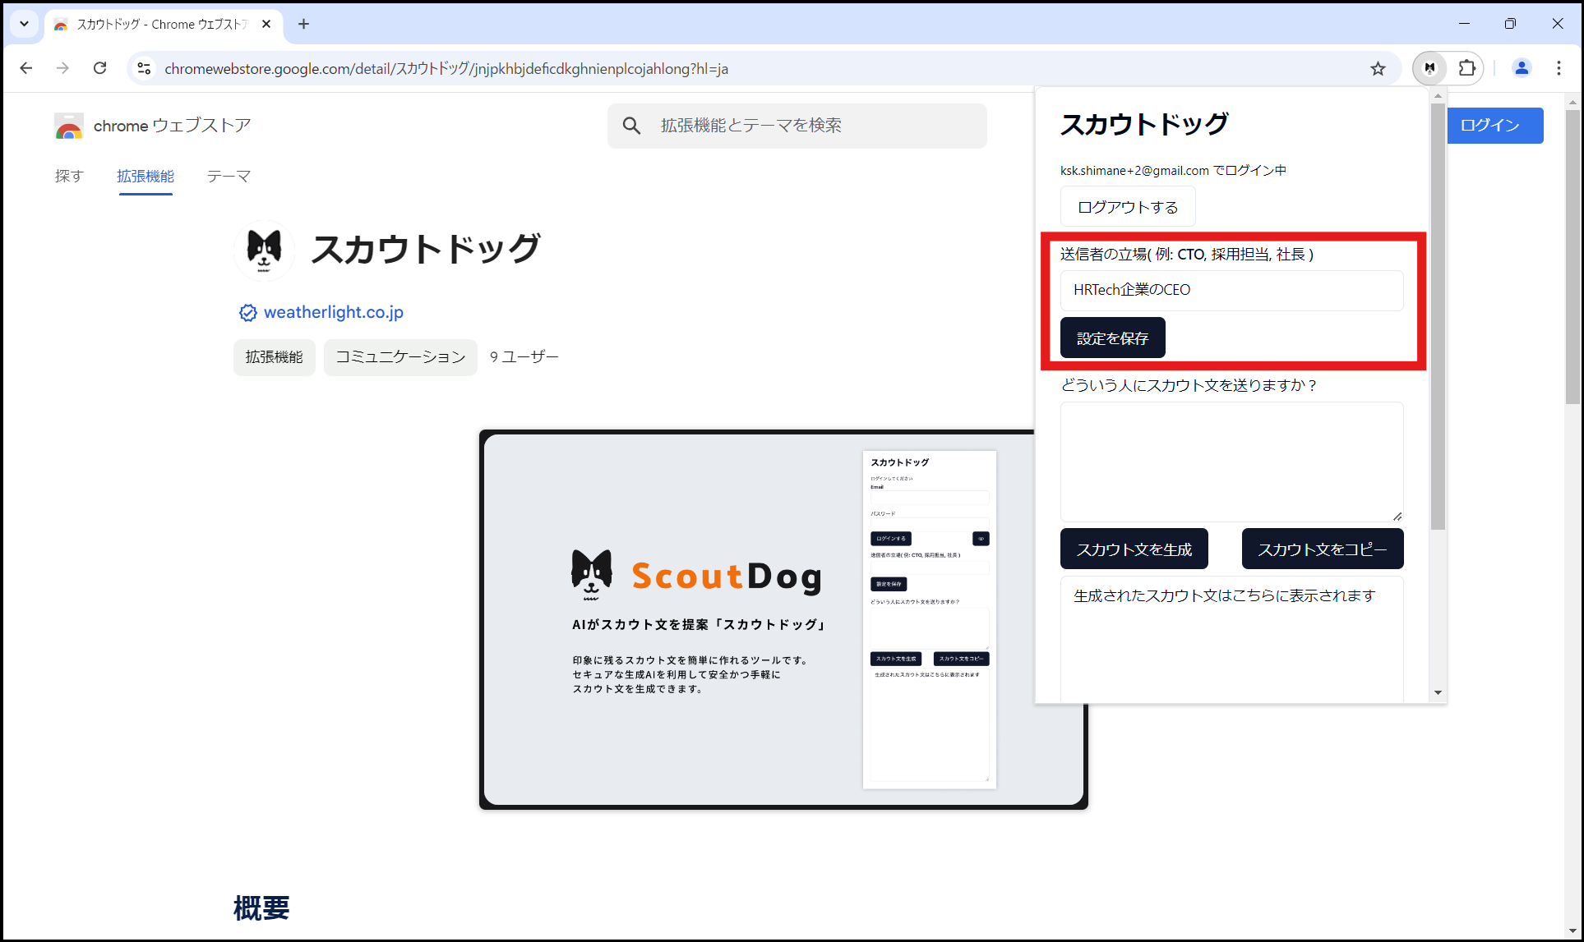Screen dimensions: 1584x942
Task: Click the address bar URL
Action: click(x=446, y=69)
